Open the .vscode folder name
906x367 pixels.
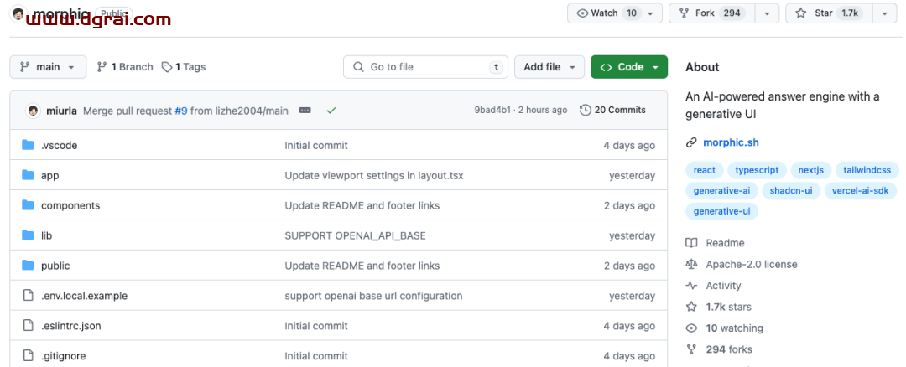click(59, 146)
